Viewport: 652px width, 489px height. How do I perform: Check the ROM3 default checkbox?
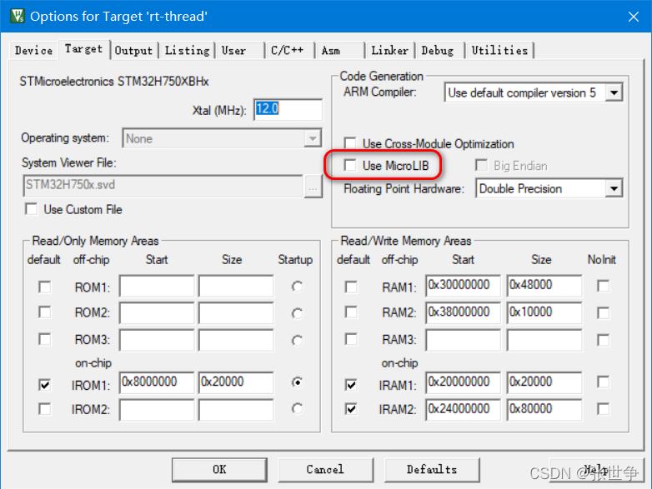pyautogui.click(x=44, y=339)
